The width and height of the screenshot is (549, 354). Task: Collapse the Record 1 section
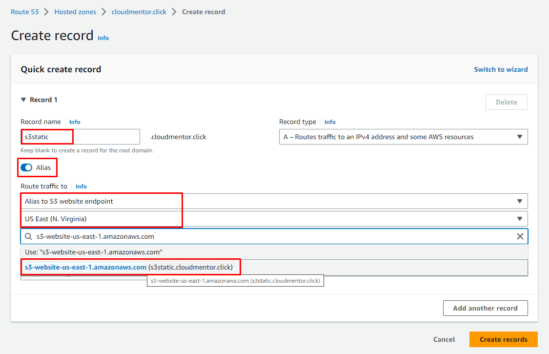(x=23, y=100)
